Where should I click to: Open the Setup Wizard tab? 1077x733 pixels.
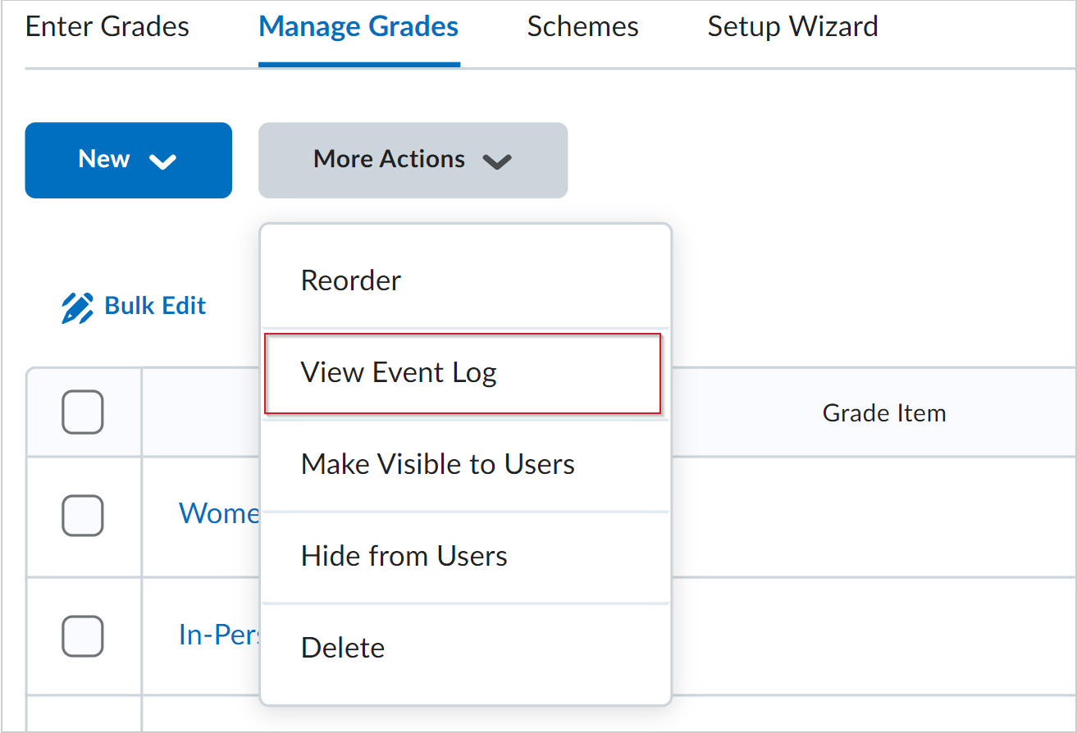click(x=792, y=27)
